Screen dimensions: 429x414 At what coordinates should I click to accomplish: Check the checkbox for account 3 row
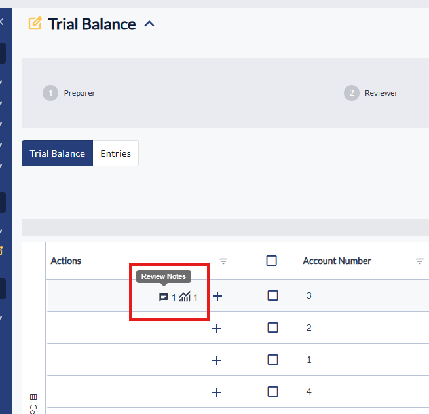[x=273, y=295]
